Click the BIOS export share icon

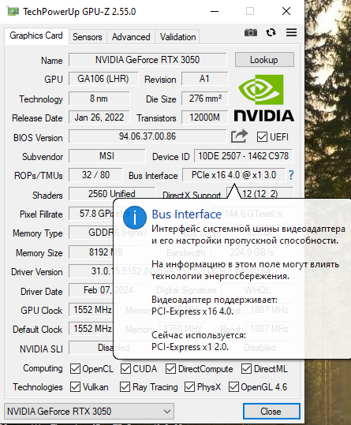click(239, 136)
